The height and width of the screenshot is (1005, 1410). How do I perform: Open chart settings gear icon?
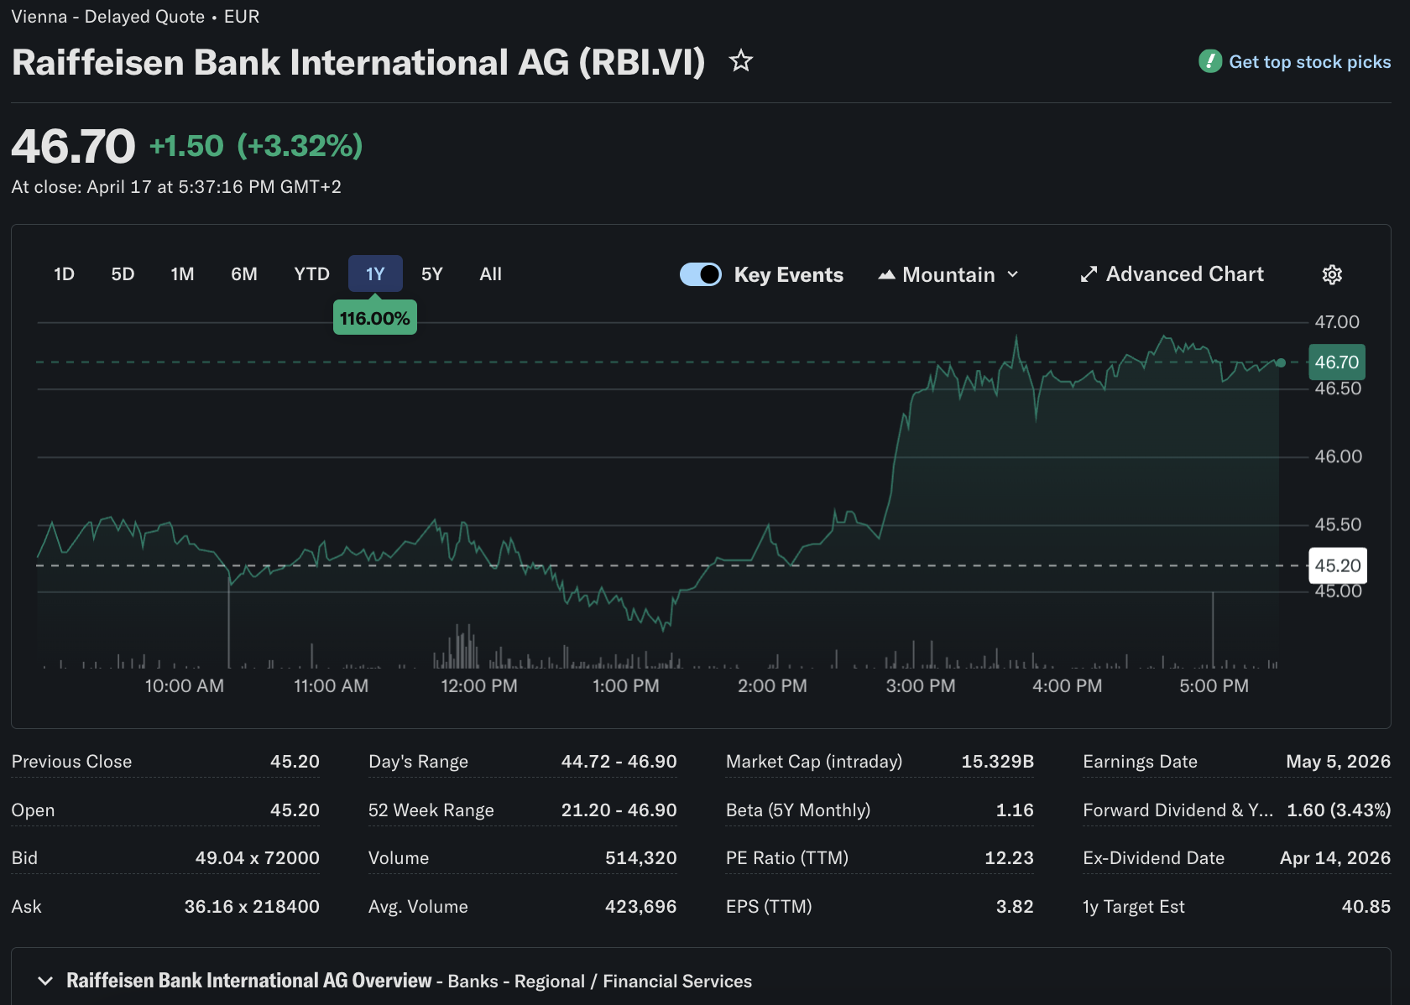pos(1332,274)
